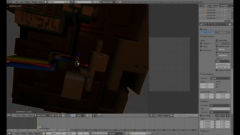Toggle the Interpolation checkbox
The width and height of the screenshot is (240, 135).
[x=217, y=55]
